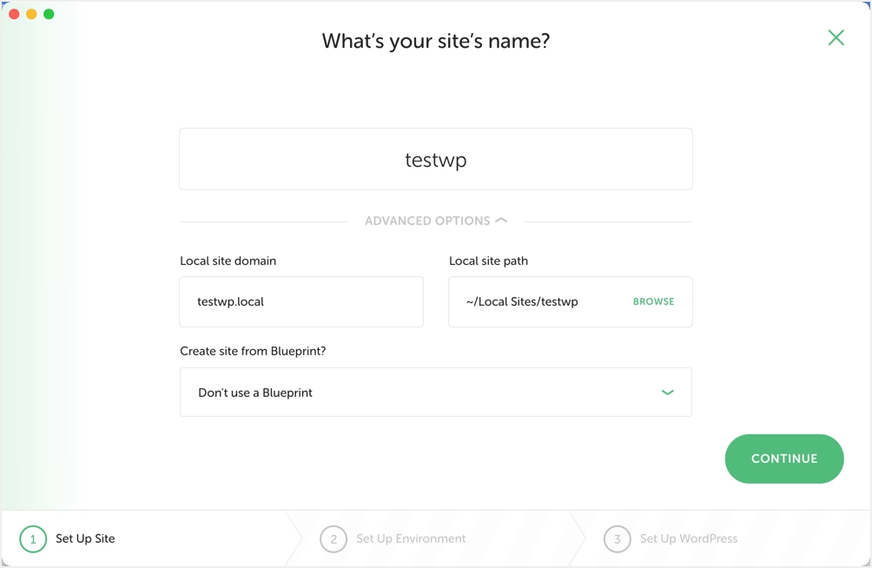Image resolution: width=872 pixels, height=568 pixels.
Task: Click the step 1 circle icon
Action: 33,539
